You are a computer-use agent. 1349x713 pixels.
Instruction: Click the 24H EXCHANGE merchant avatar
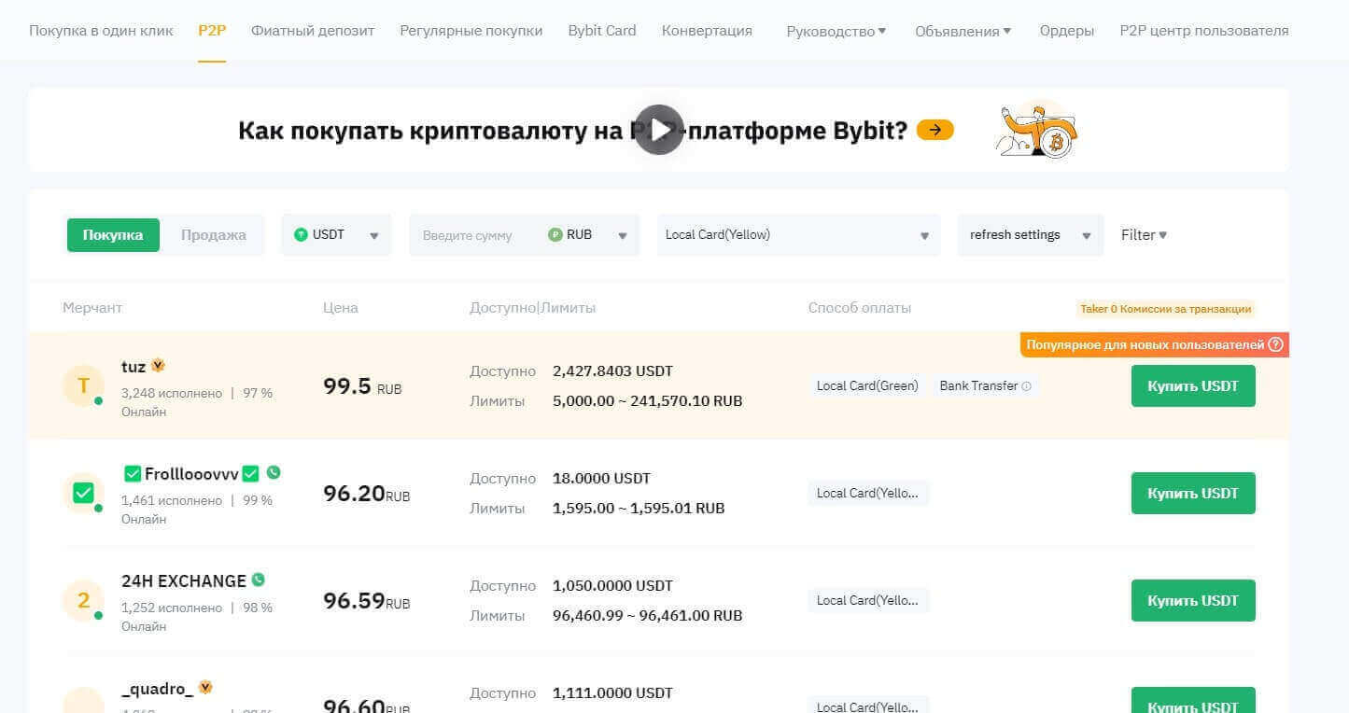(x=83, y=600)
